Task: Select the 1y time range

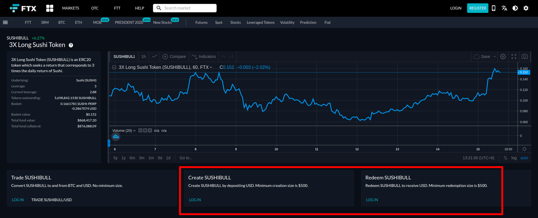Action: click(x=124, y=158)
